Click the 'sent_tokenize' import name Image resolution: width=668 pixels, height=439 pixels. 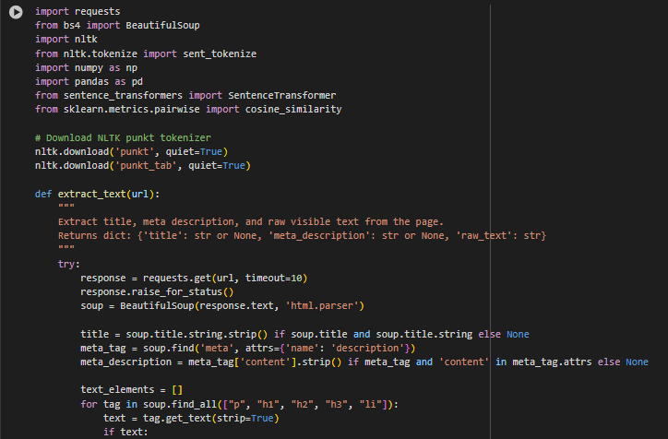click(220, 54)
